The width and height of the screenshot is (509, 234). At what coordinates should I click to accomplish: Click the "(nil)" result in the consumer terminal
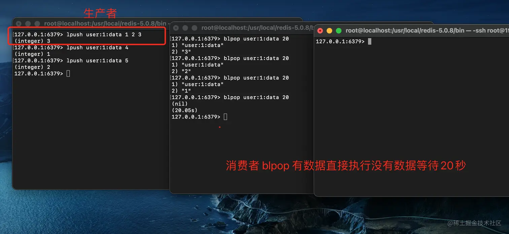[x=179, y=104]
